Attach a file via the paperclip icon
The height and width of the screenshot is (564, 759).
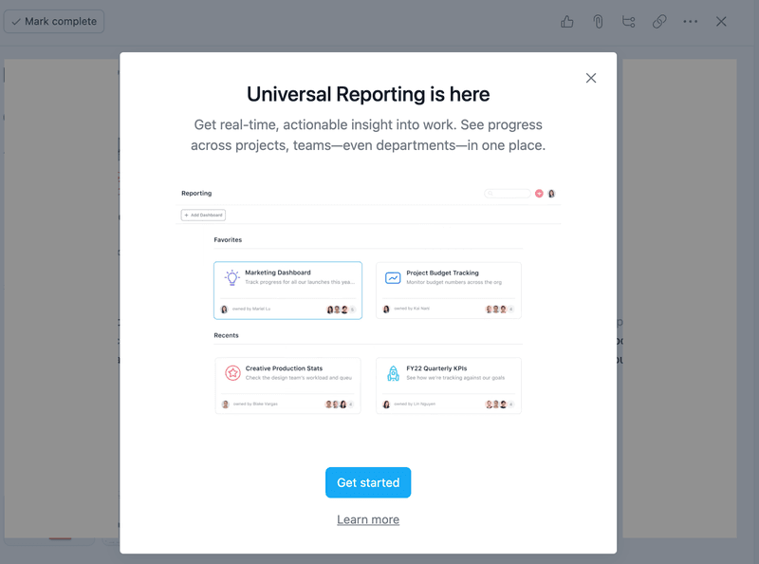coord(598,21)
